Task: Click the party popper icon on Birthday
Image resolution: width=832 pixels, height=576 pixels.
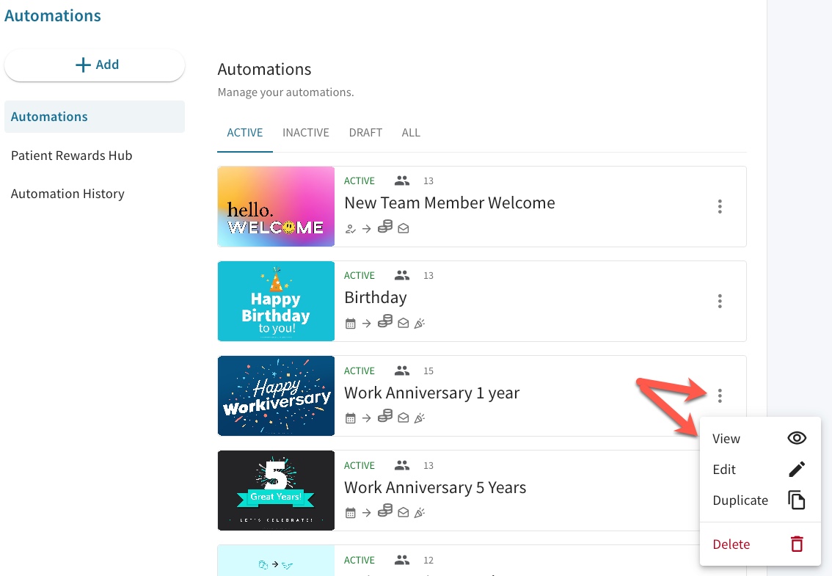Action: [419, 324]
